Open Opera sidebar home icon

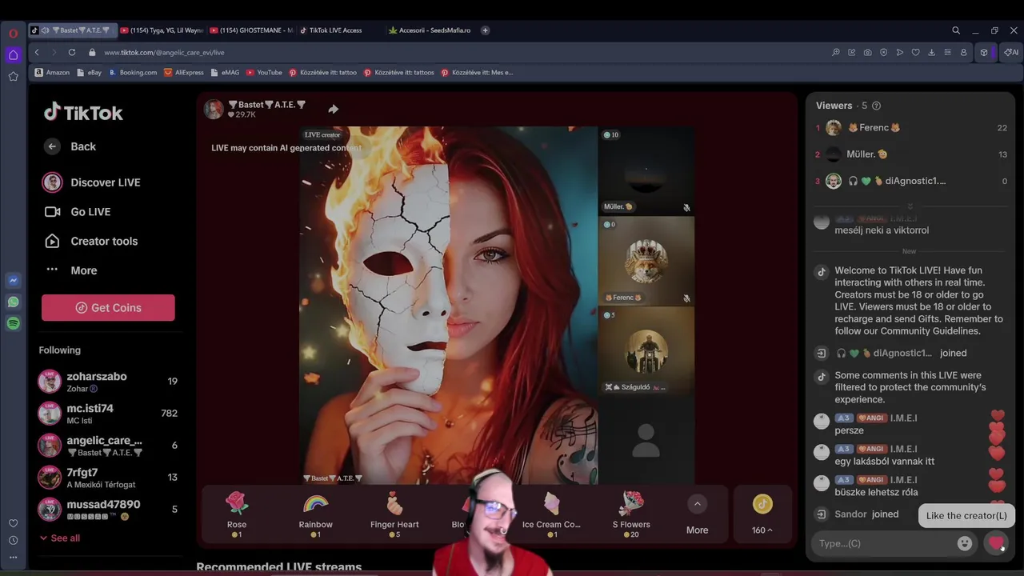tap(13, 55)
